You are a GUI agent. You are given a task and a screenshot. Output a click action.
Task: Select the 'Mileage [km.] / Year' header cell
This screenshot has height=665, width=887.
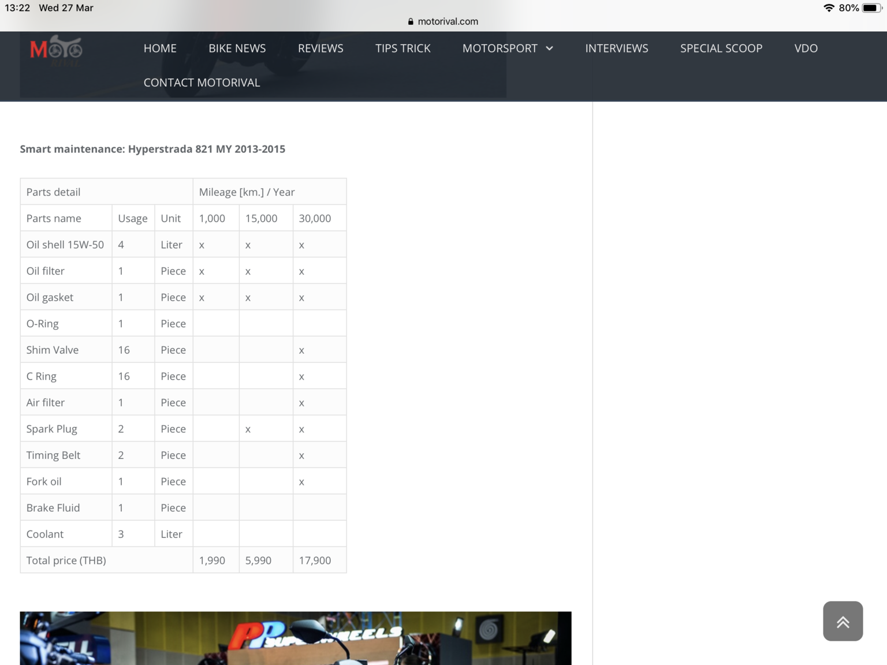tap(270, 192)
